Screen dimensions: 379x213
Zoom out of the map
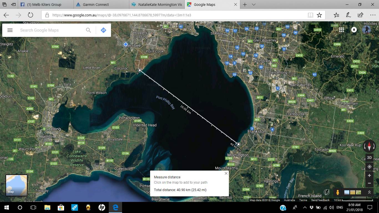[369, 183]
